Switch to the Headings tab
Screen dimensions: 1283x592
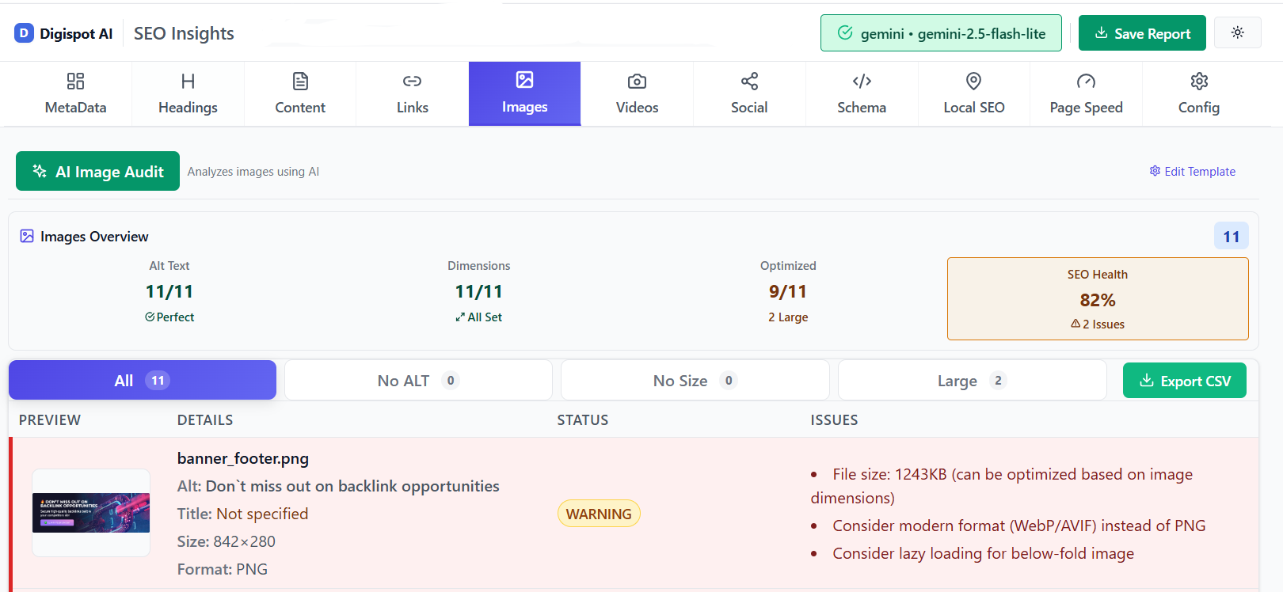188,93
